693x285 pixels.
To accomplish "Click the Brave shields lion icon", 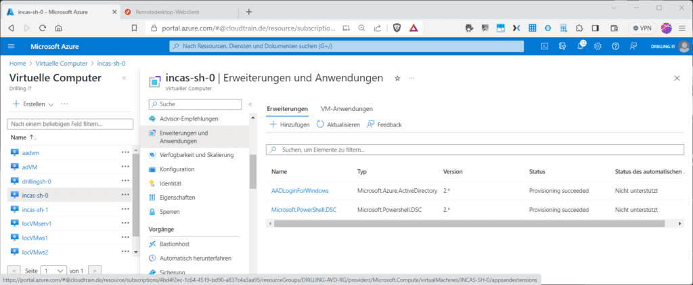I will [397, 28].
